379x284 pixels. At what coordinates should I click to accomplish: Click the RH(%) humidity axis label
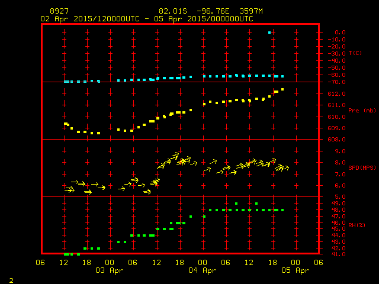click(356, 225)
